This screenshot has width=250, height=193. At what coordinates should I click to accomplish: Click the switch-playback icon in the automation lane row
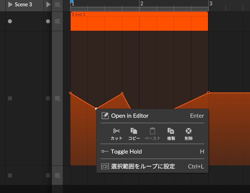coord(58,98)
